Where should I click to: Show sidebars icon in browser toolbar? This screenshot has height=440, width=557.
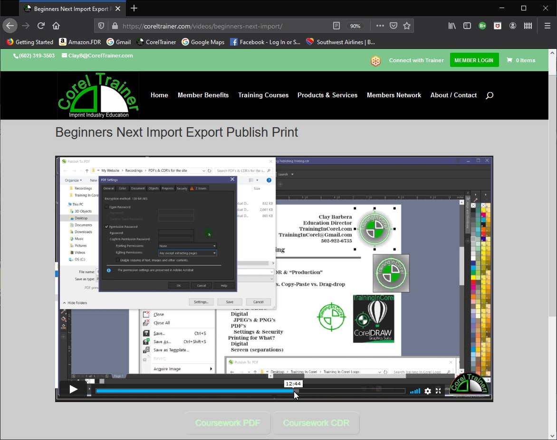click(467, 26)
